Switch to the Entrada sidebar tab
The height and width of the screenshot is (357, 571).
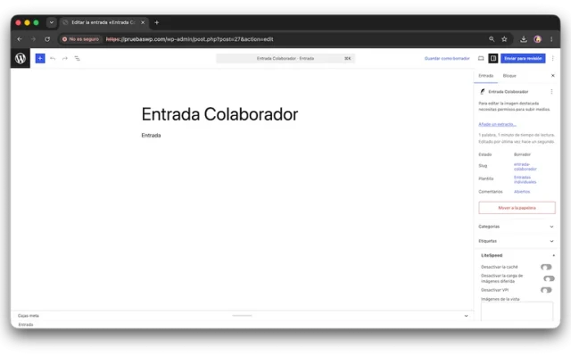coord(485,76)
